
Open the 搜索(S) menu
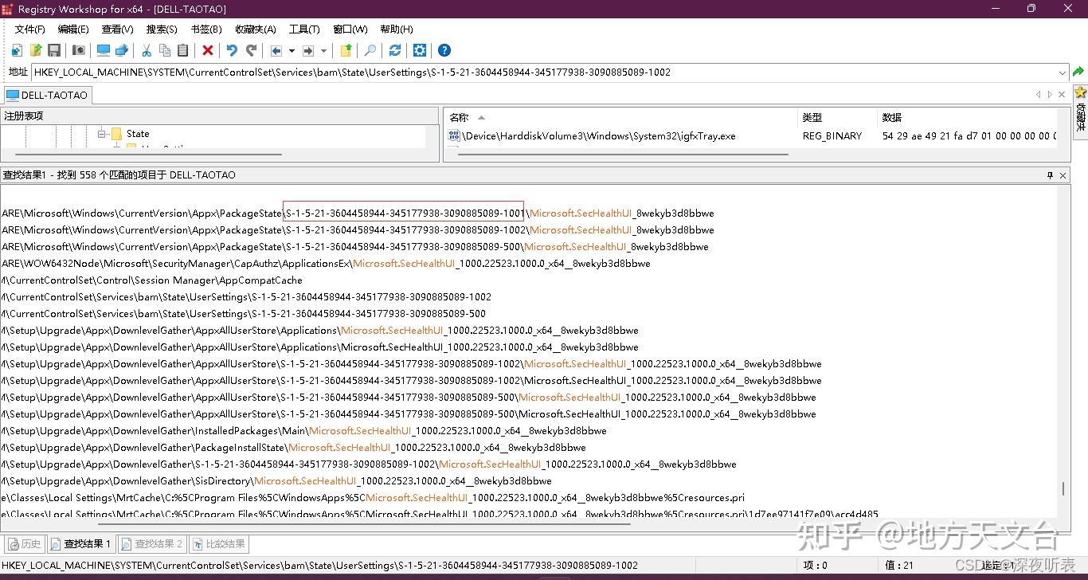tap(162, 29)
